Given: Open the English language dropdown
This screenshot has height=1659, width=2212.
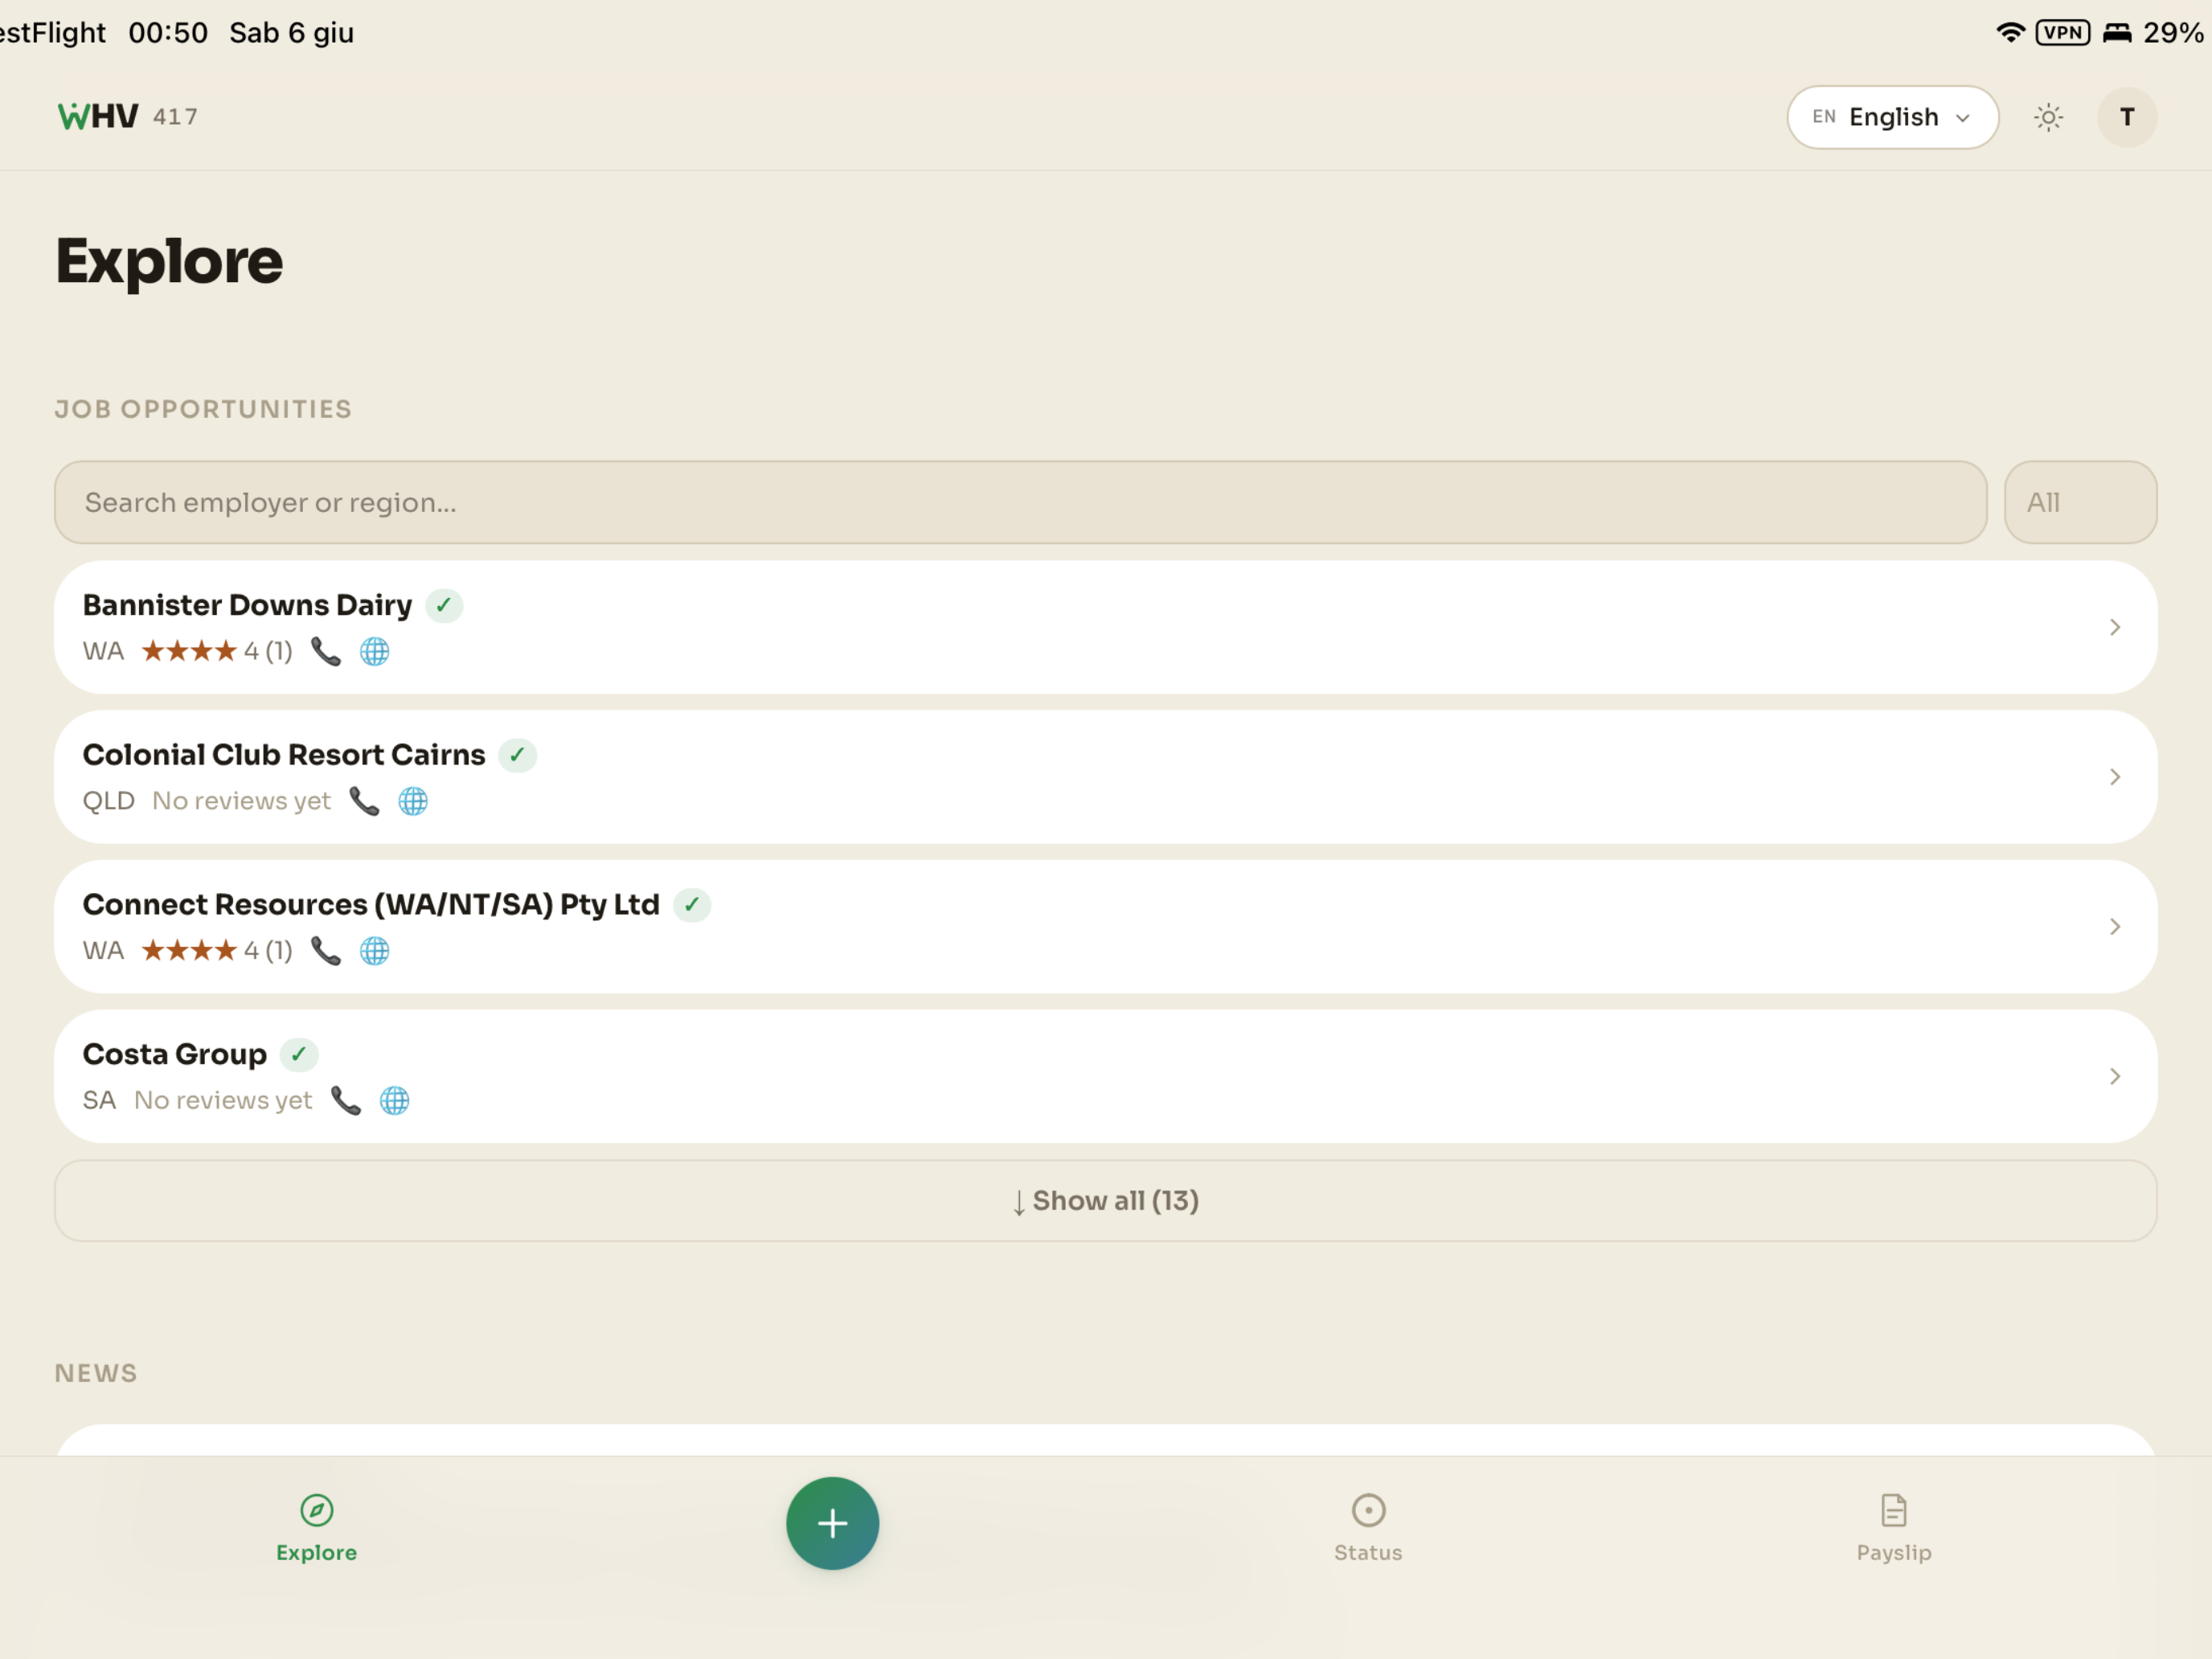Looking at the screenshot, I should coord(1892,117).
